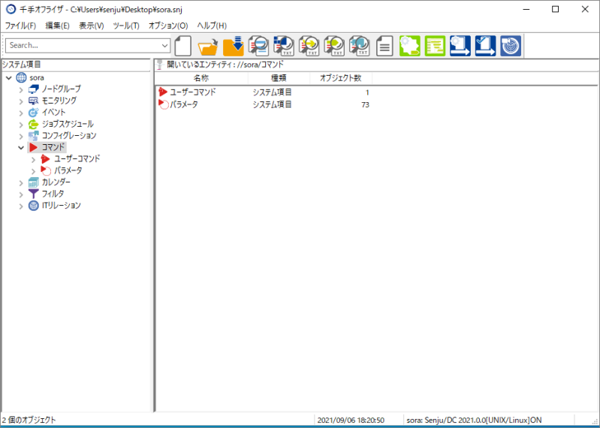Click the green list chart toolbar icon
Image resolution: width=600 pixels, height=428 pixels.
[435, 46]
